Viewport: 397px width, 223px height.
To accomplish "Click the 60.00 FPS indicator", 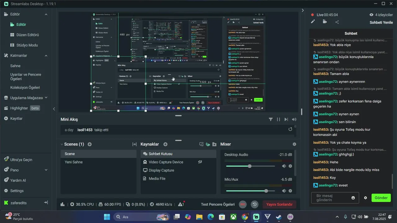I will click(x=110, y=204).
